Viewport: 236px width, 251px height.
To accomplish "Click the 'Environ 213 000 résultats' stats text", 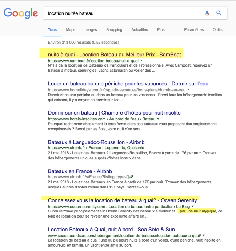I will (x=83, y=43).
